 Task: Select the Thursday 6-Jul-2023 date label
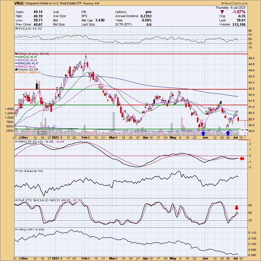coord(230,8)
